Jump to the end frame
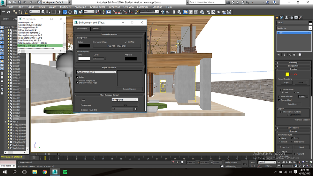 [x=294, y=162]
